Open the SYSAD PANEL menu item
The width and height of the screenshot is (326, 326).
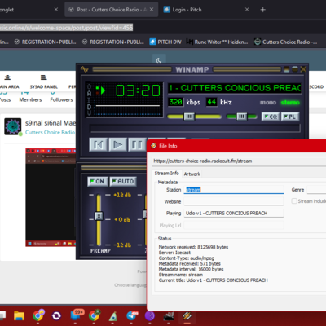(x=43, y=81)
